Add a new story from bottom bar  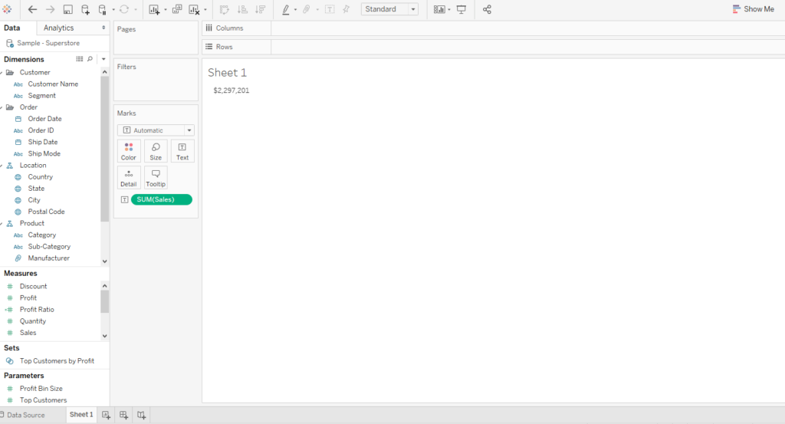point(141,415)
